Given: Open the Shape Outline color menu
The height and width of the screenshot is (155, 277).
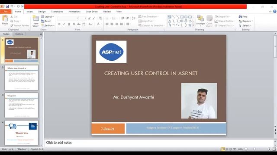Looking at the screenshot, I should coord(225,21).
